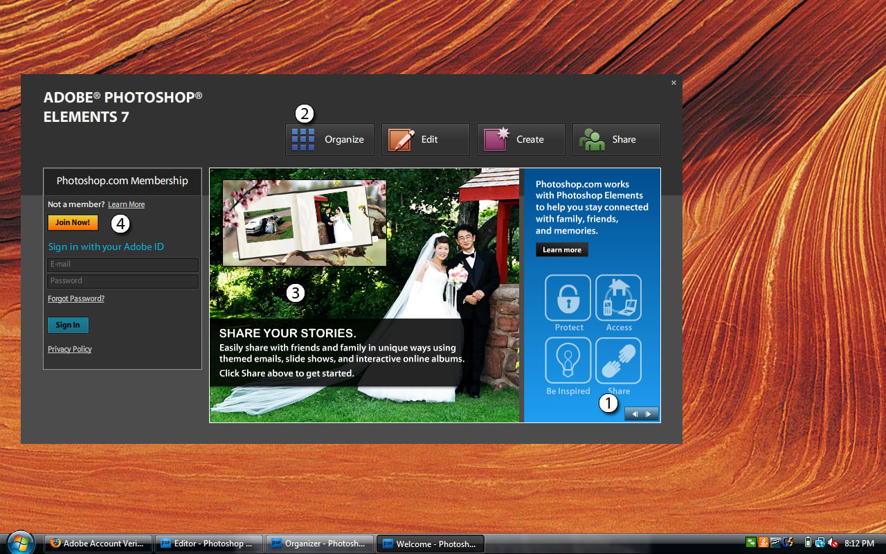Click the Sign in with your Adobe ID text
This screenshot has height=554, width=886.
tap(106, 247)
